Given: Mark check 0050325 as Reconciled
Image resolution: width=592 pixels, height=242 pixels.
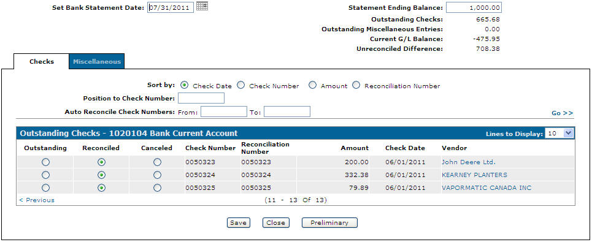Looking at the screenshot, I should [x=101, y=187].
